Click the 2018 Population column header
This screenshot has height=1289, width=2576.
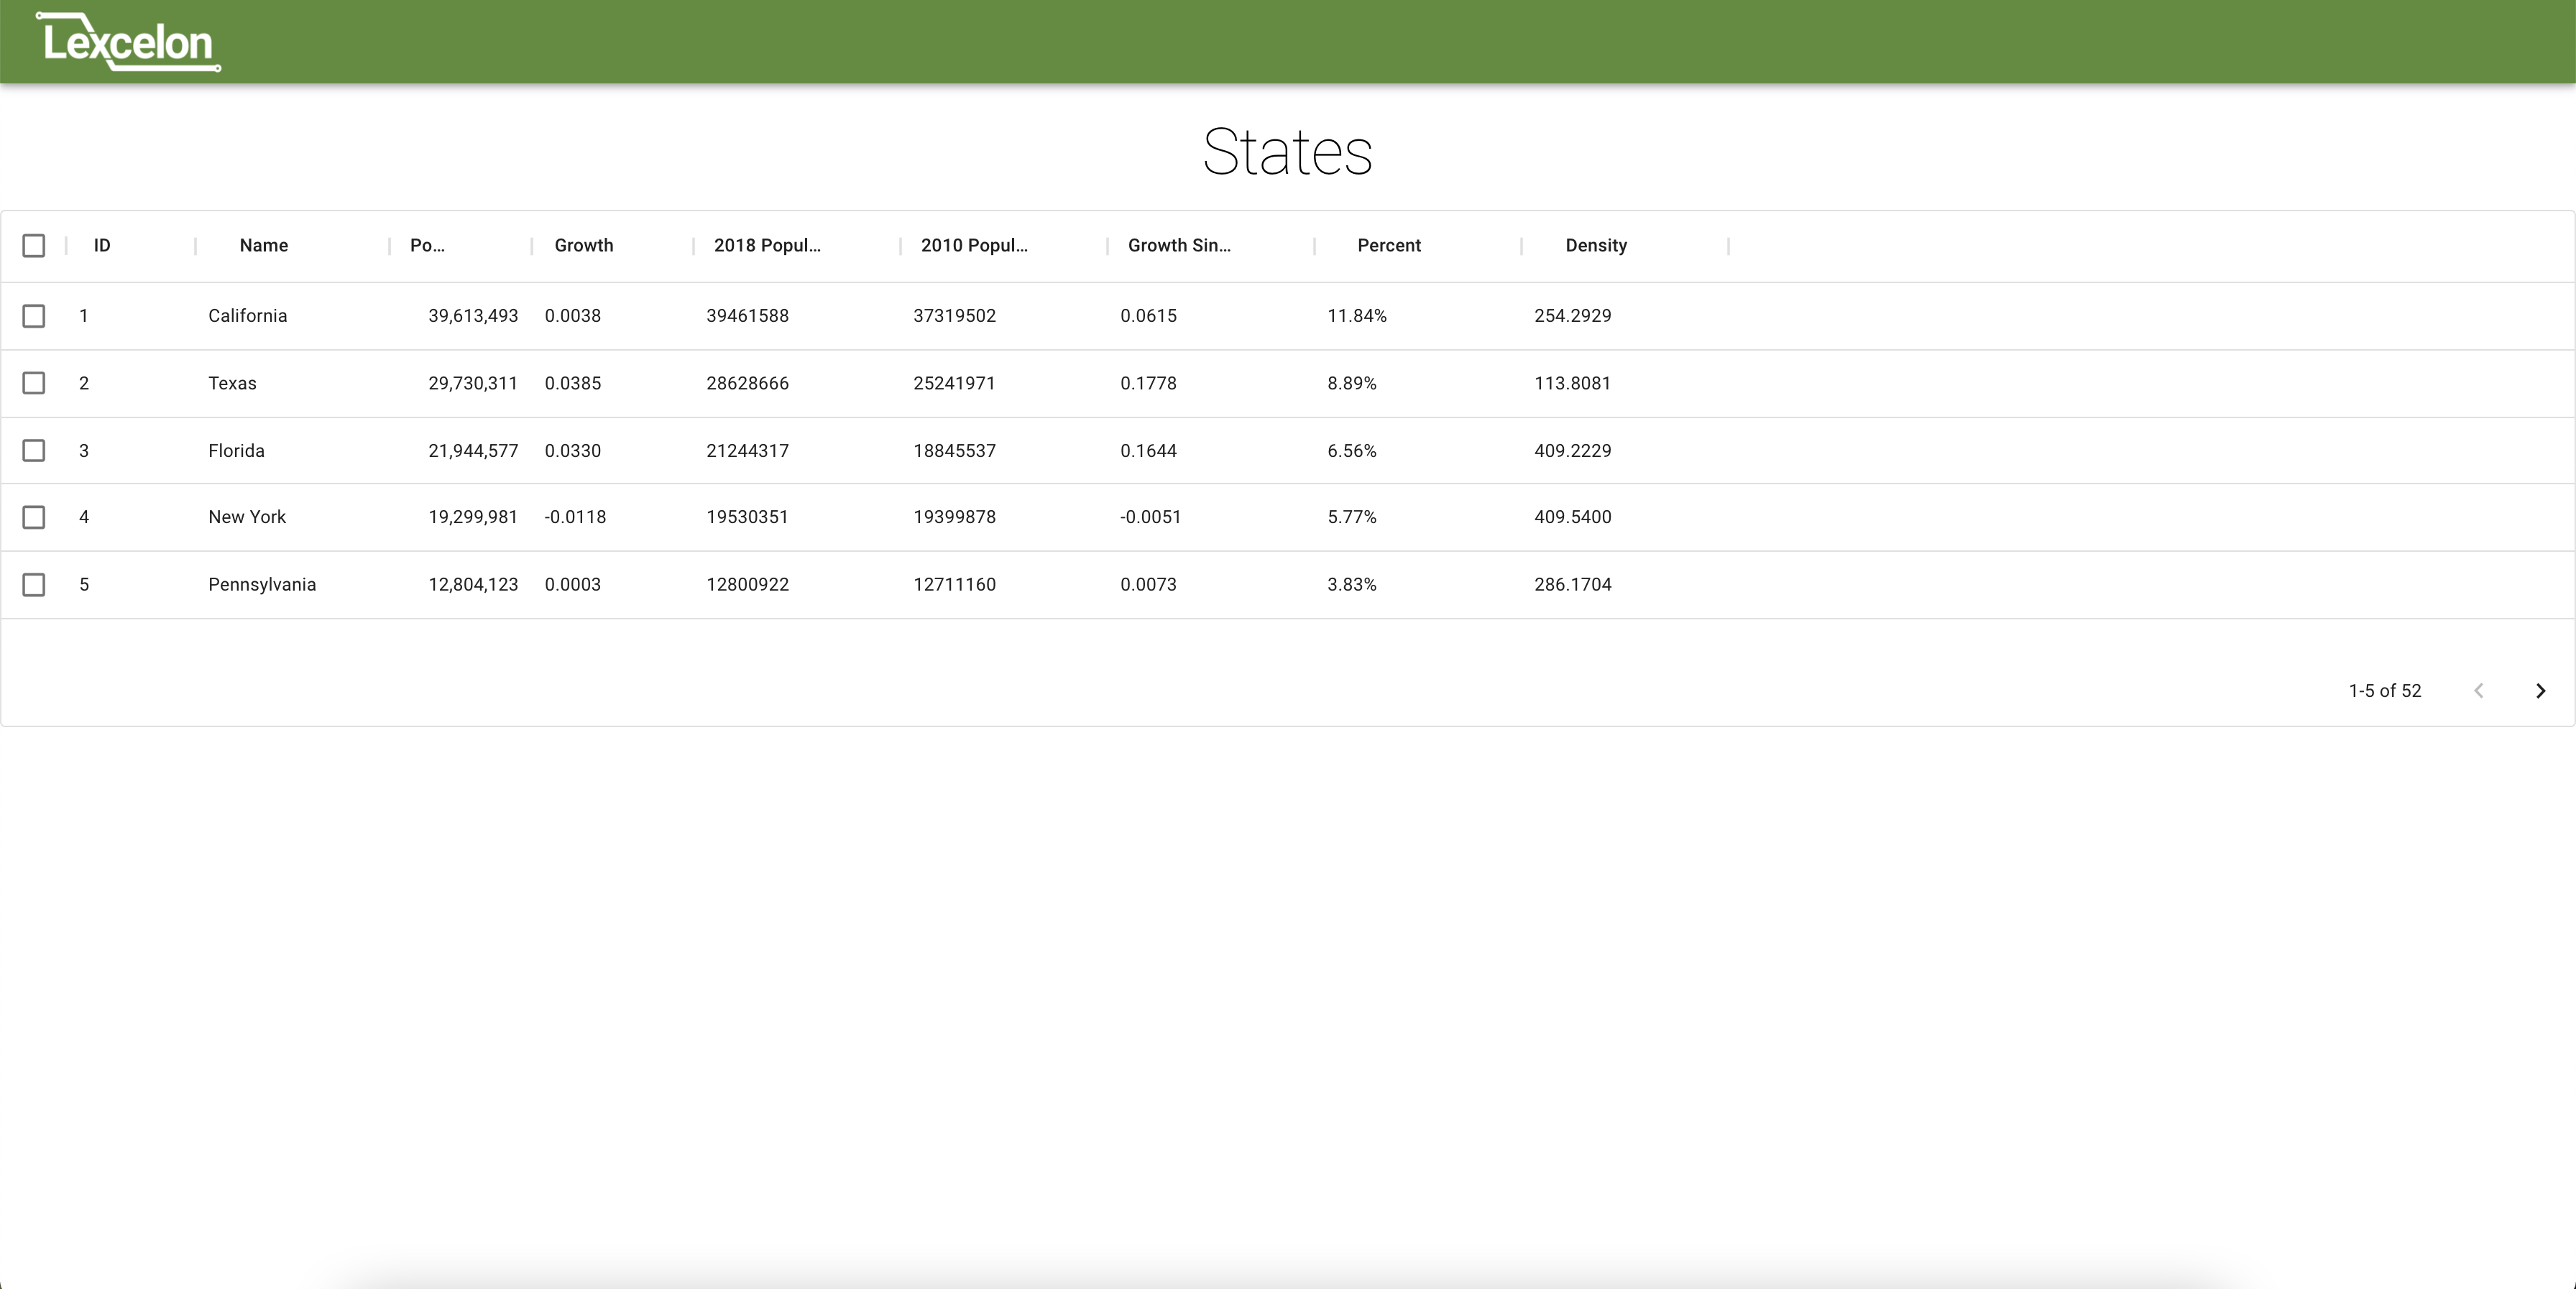[x=767, y=246]
